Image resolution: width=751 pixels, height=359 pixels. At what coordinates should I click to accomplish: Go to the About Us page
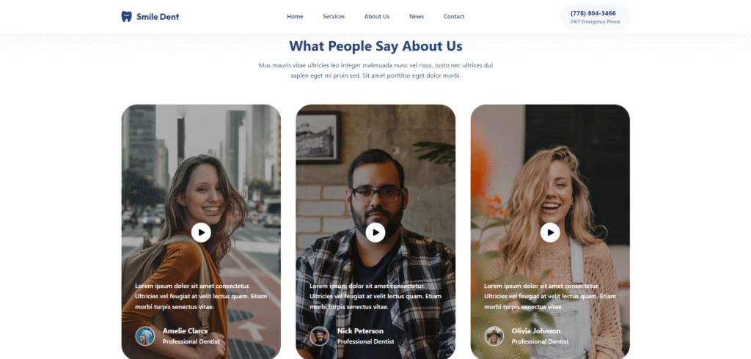coord(377,16)
